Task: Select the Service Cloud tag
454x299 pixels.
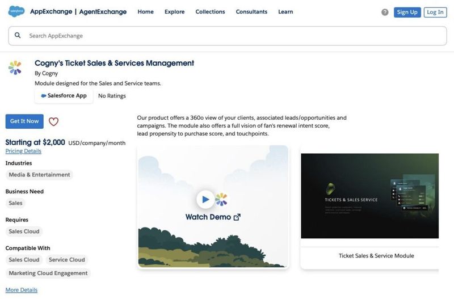Action: (x=67, y=260)
